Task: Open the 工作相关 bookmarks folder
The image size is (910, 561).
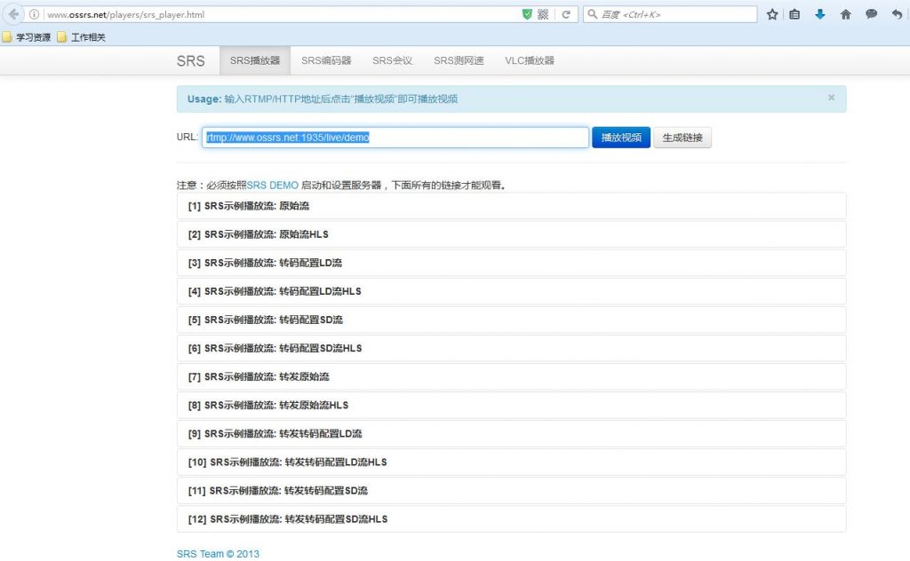Action: [81, 37]
